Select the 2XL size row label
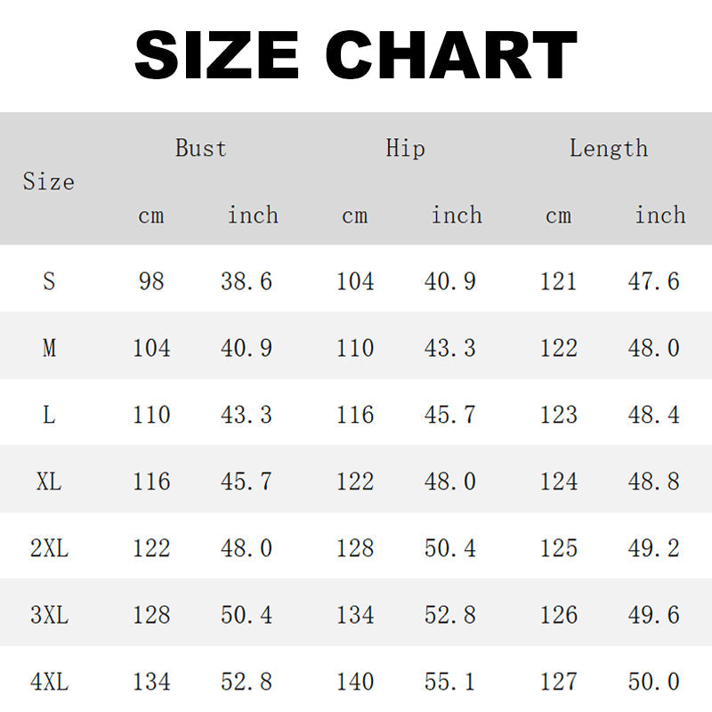This screenshot has width=712, height=712. (x=49, y=548)
